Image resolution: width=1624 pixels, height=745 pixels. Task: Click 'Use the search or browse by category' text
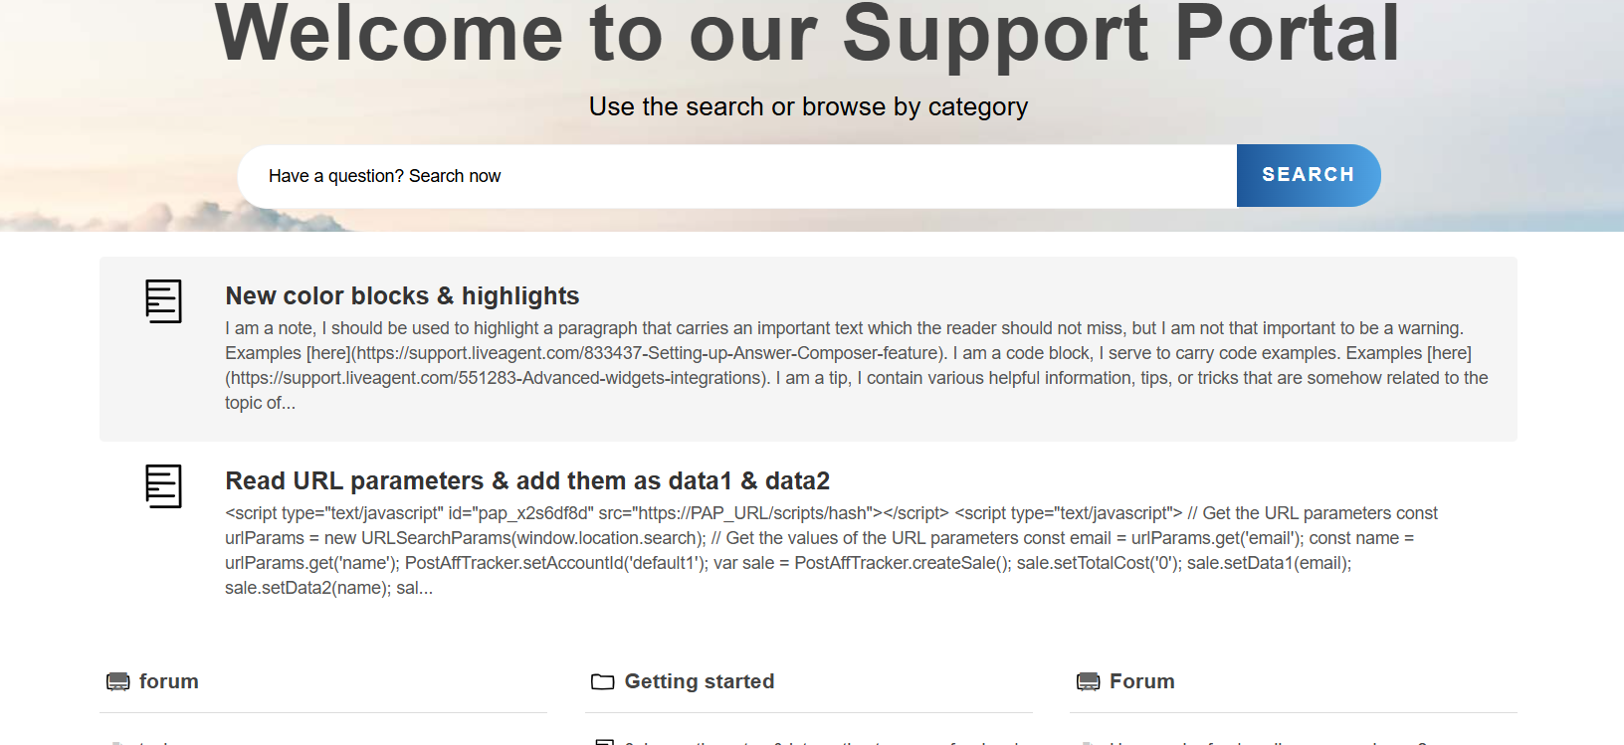click(808, 106)
